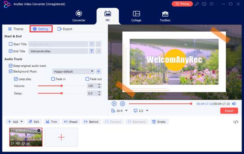Enable the Fade out checkbox
Screen dimensions: 244x154
87,79
